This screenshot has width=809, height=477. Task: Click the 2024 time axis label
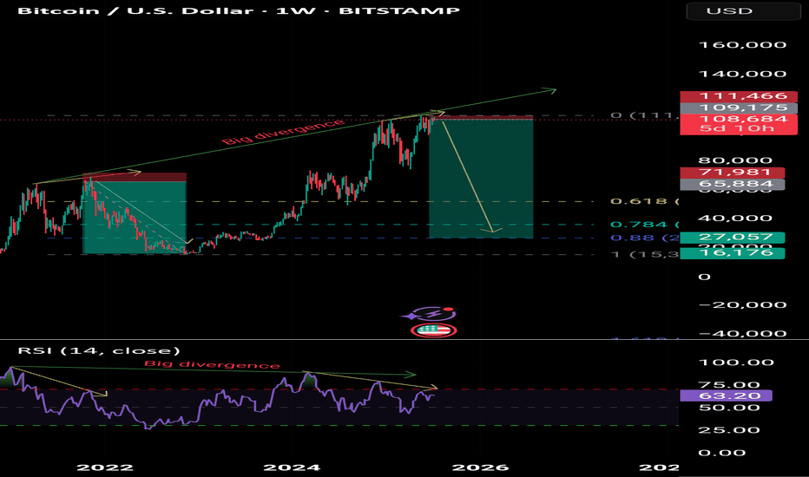click(292, 467)
